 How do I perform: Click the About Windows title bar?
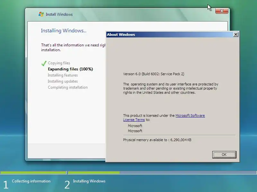coord(170,35)
